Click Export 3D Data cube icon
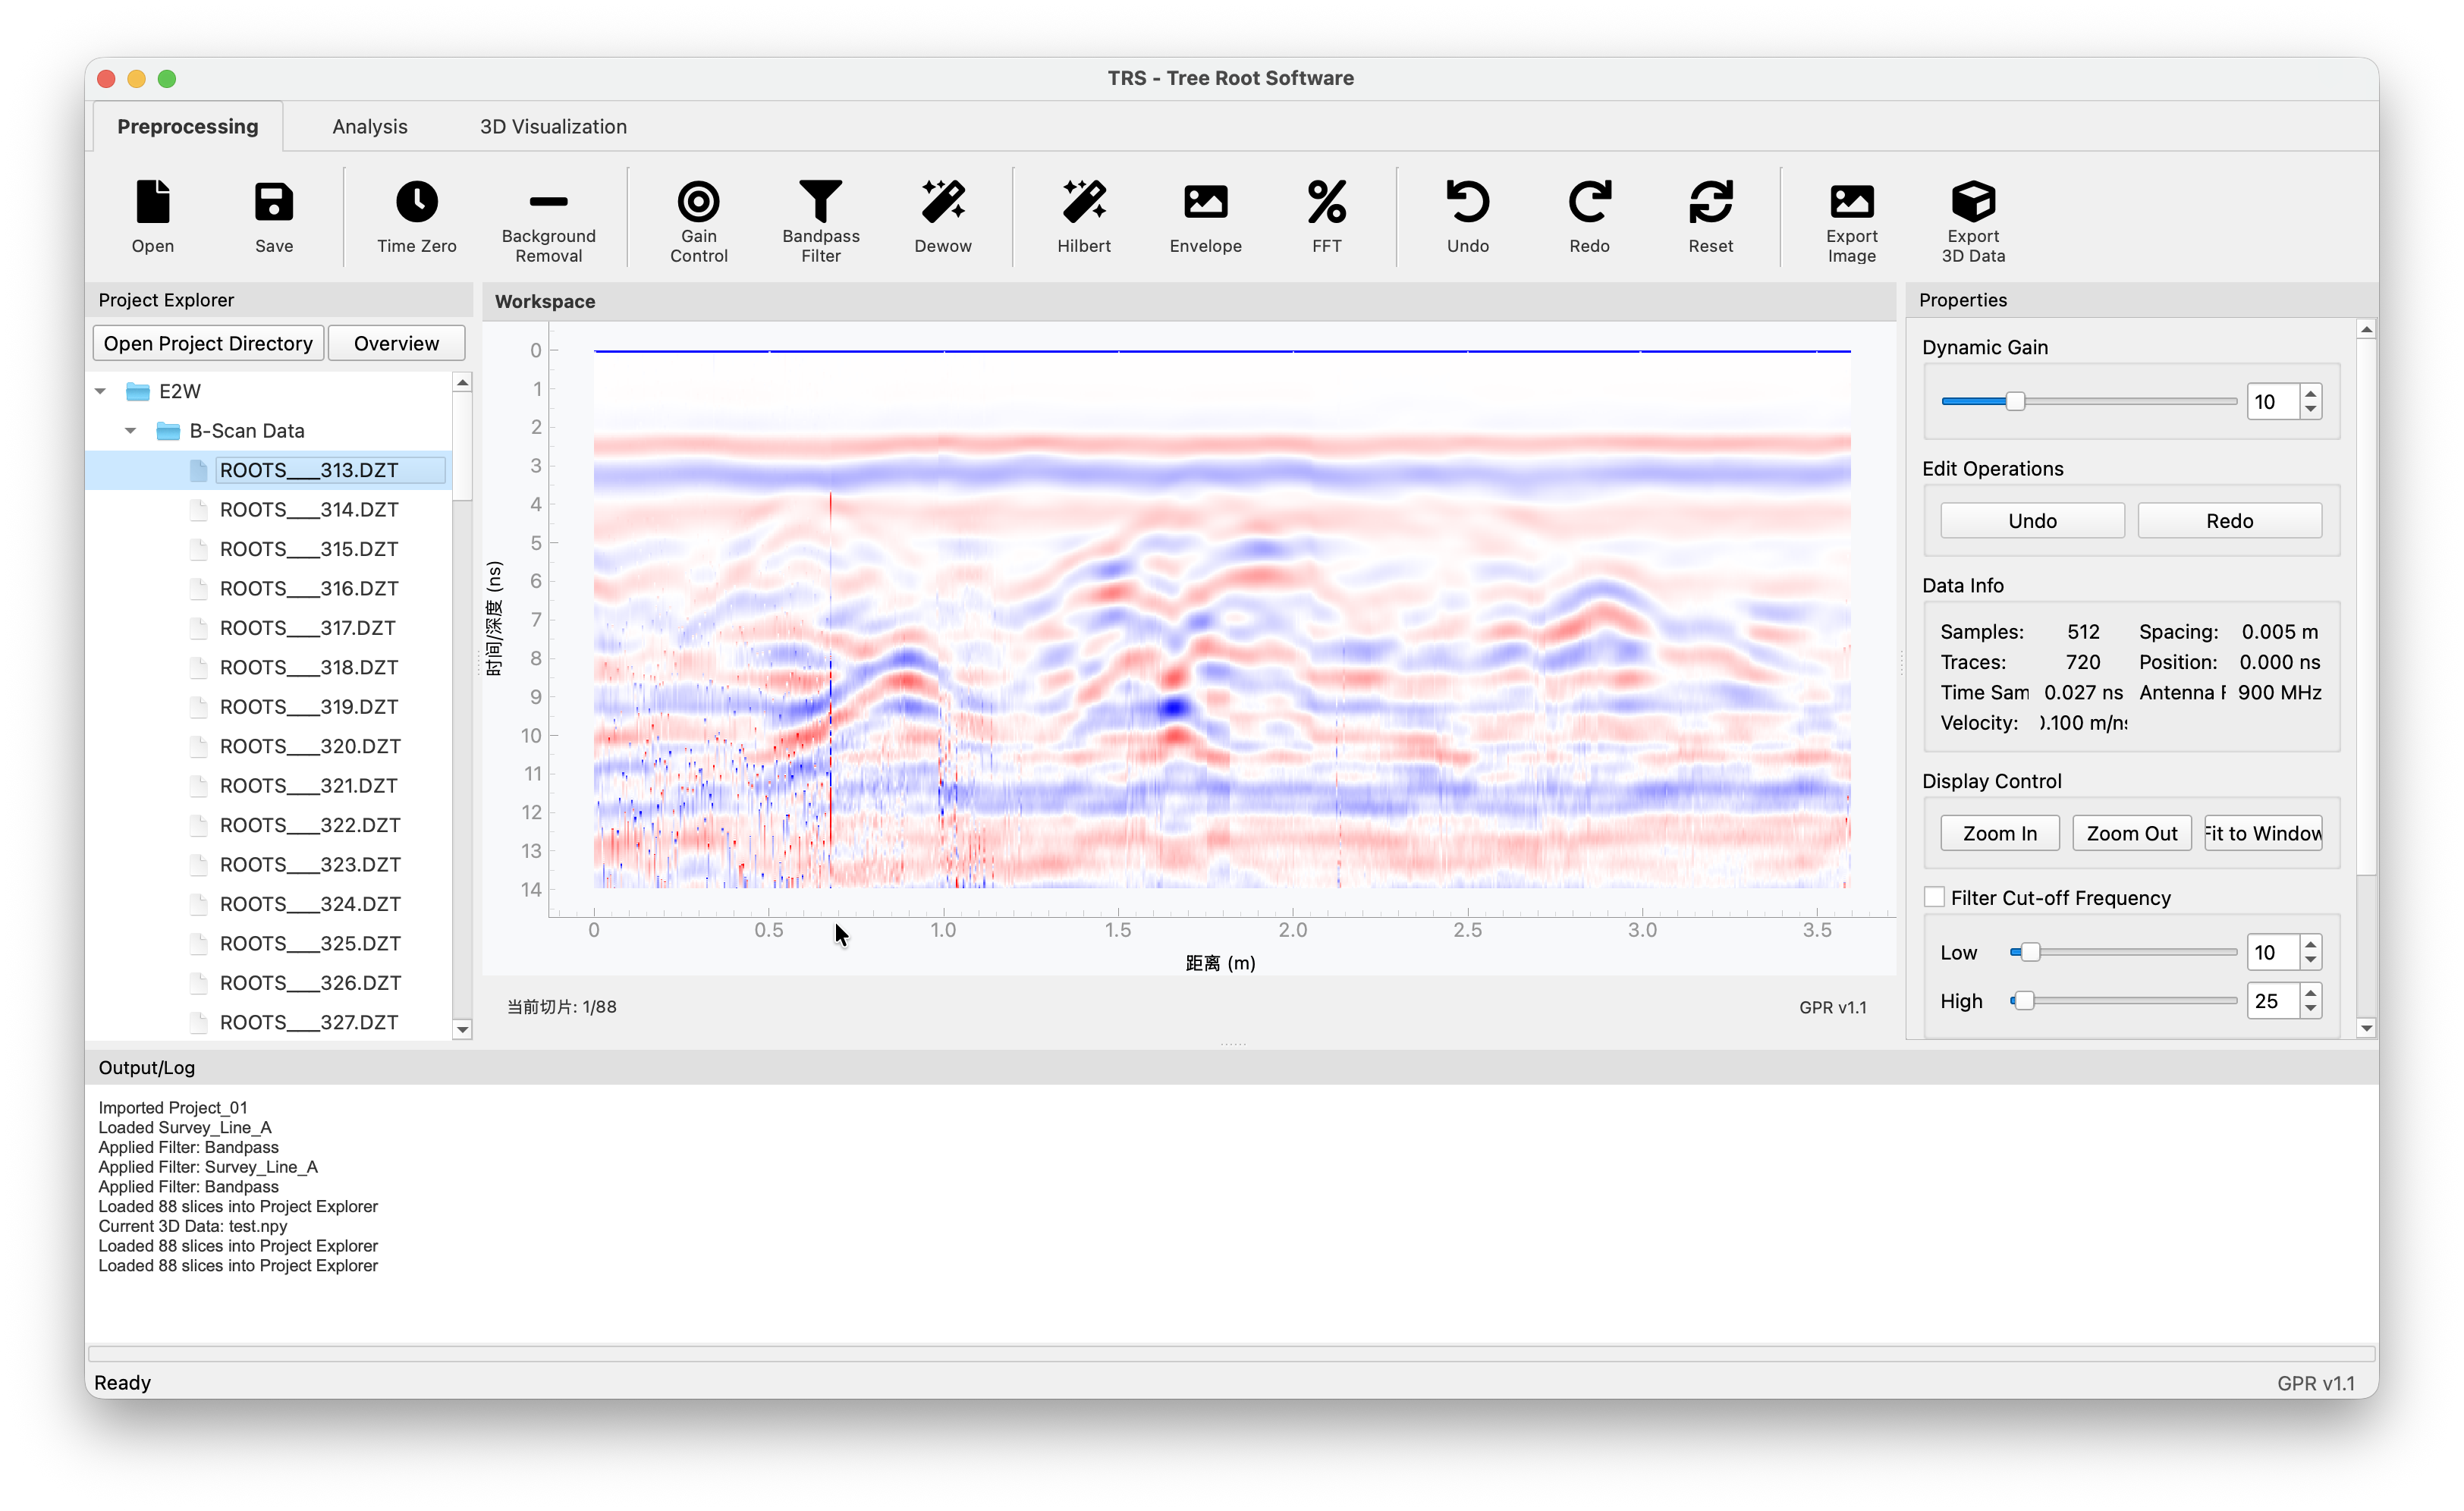Viewport: 2464px width, 1511px height. tap(1972, 203)
